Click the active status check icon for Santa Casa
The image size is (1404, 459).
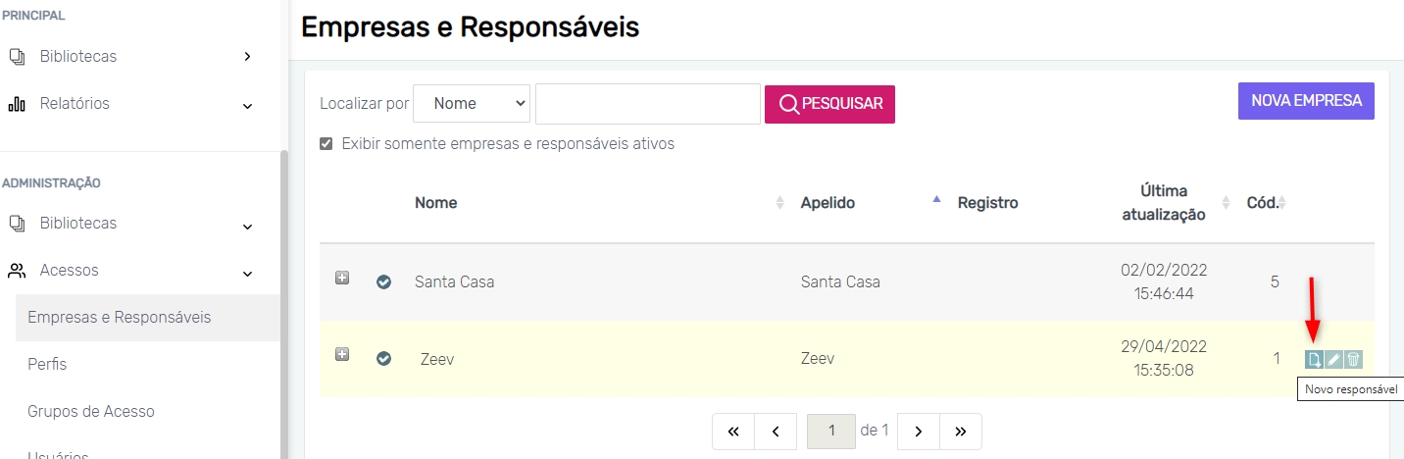click(384, 282)
